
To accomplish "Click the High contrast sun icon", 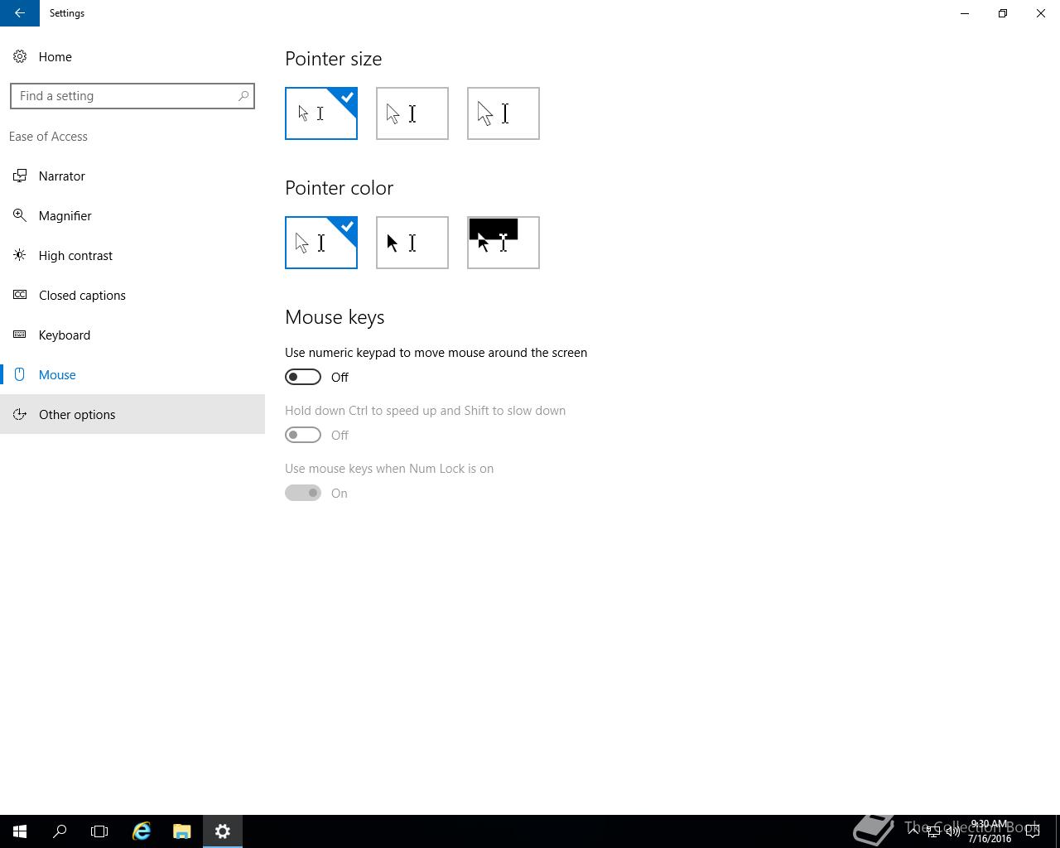I will 20,255.
